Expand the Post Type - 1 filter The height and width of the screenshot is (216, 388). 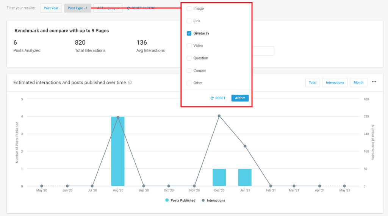pyautogui.click(x=78, y=8)
